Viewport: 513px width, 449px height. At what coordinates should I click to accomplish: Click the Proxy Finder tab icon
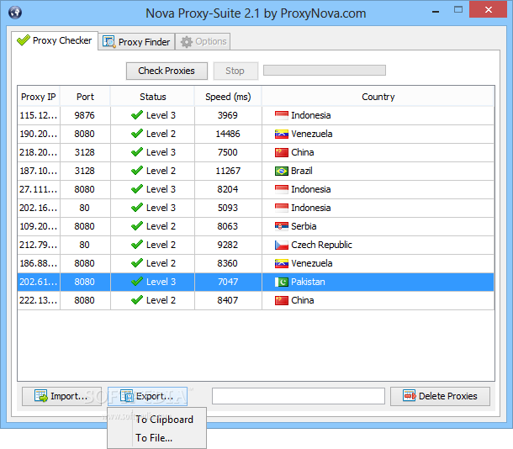pyautogui.click(x=109, y=42)
